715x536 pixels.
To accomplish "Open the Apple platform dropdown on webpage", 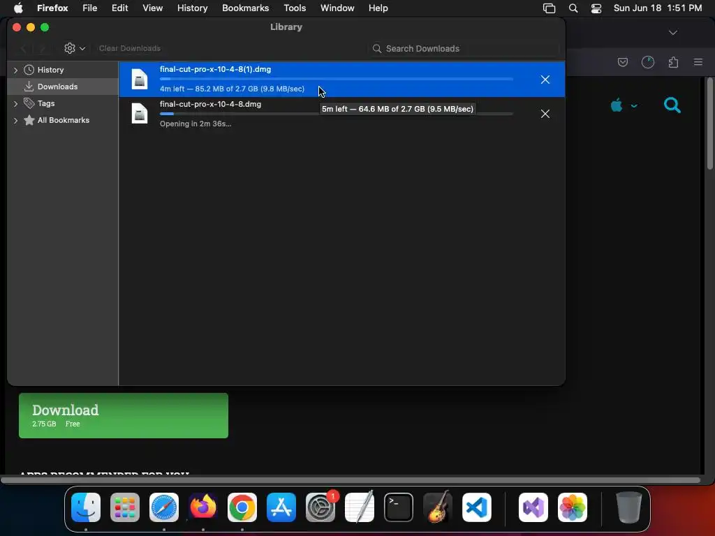I will click(624, 106).
